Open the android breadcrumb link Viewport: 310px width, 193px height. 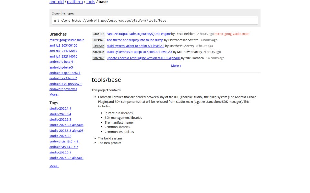coord(56,2)
